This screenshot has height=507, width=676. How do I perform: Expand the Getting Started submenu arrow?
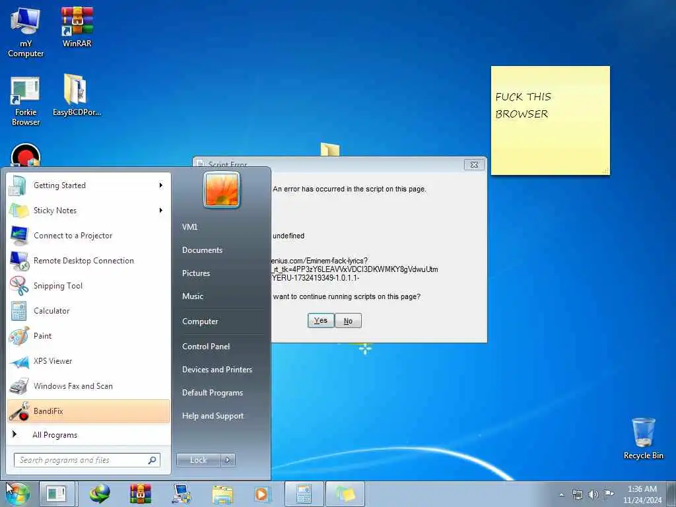point(161,186)
